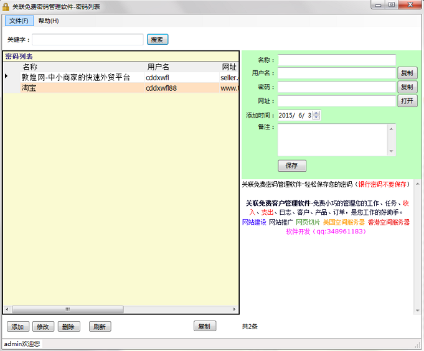
Task: Select the 淘宝 row in the list
Action: coord(121,88)
